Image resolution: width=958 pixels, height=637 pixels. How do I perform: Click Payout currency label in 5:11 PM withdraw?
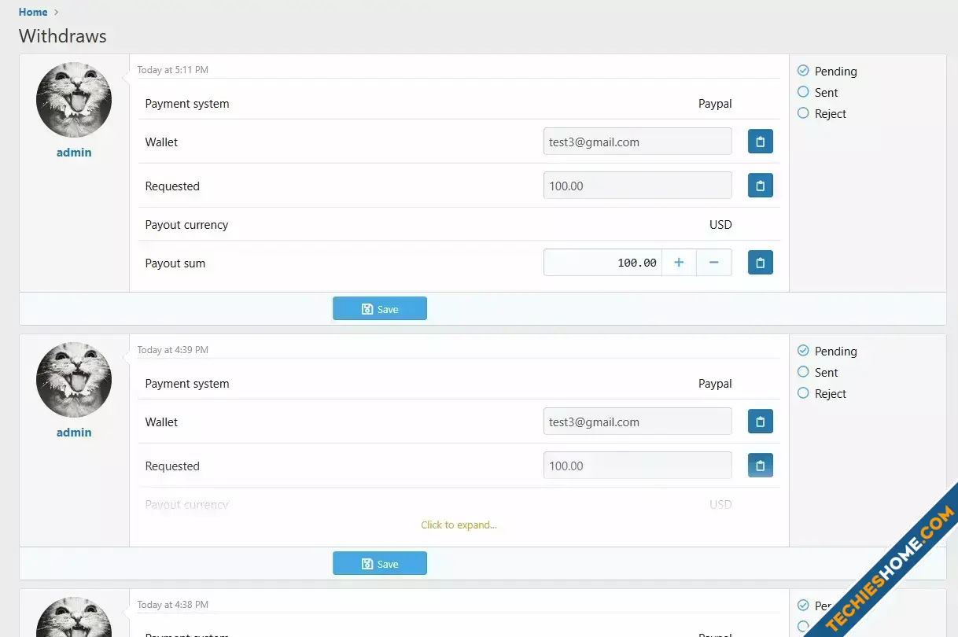point(186,225)
